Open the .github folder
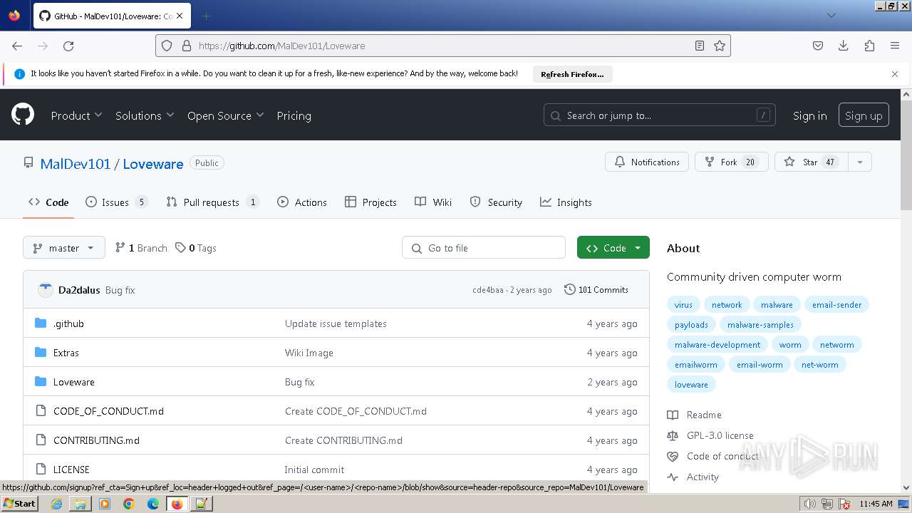The width and height of the screenshot is (912, 513). (x=68, y=323)
